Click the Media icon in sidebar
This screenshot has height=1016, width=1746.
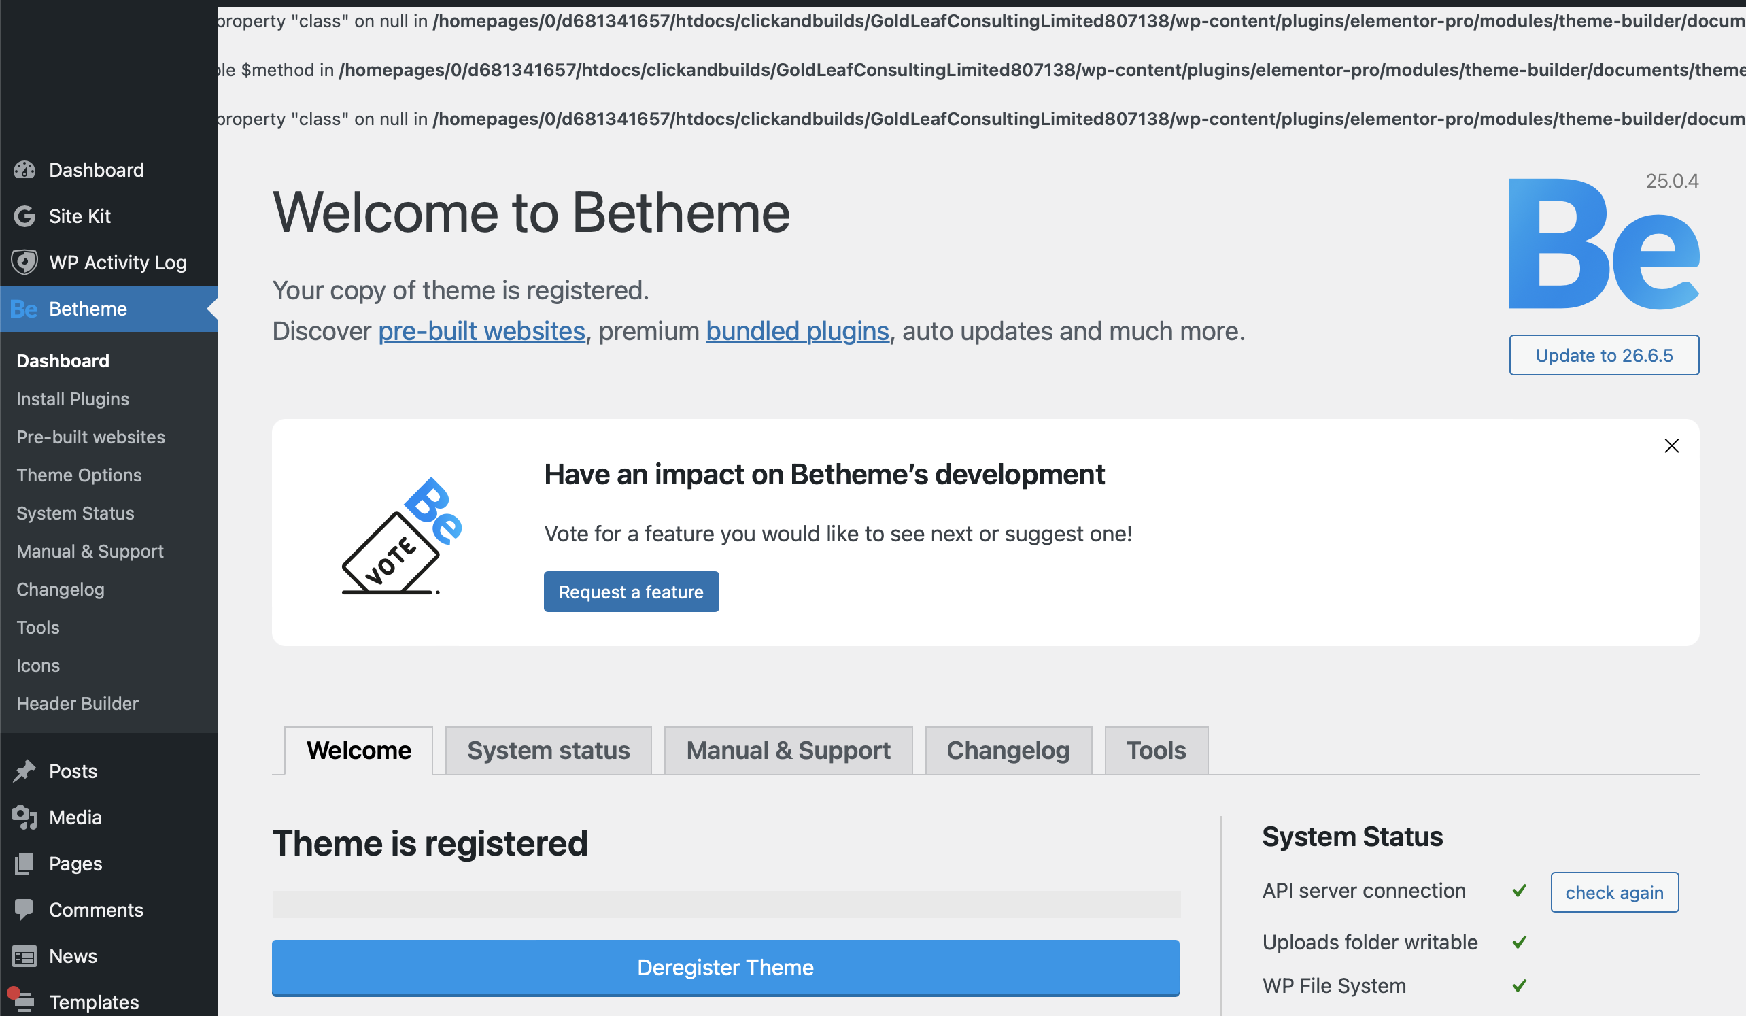pyautogui.click(x=24, y=818)
